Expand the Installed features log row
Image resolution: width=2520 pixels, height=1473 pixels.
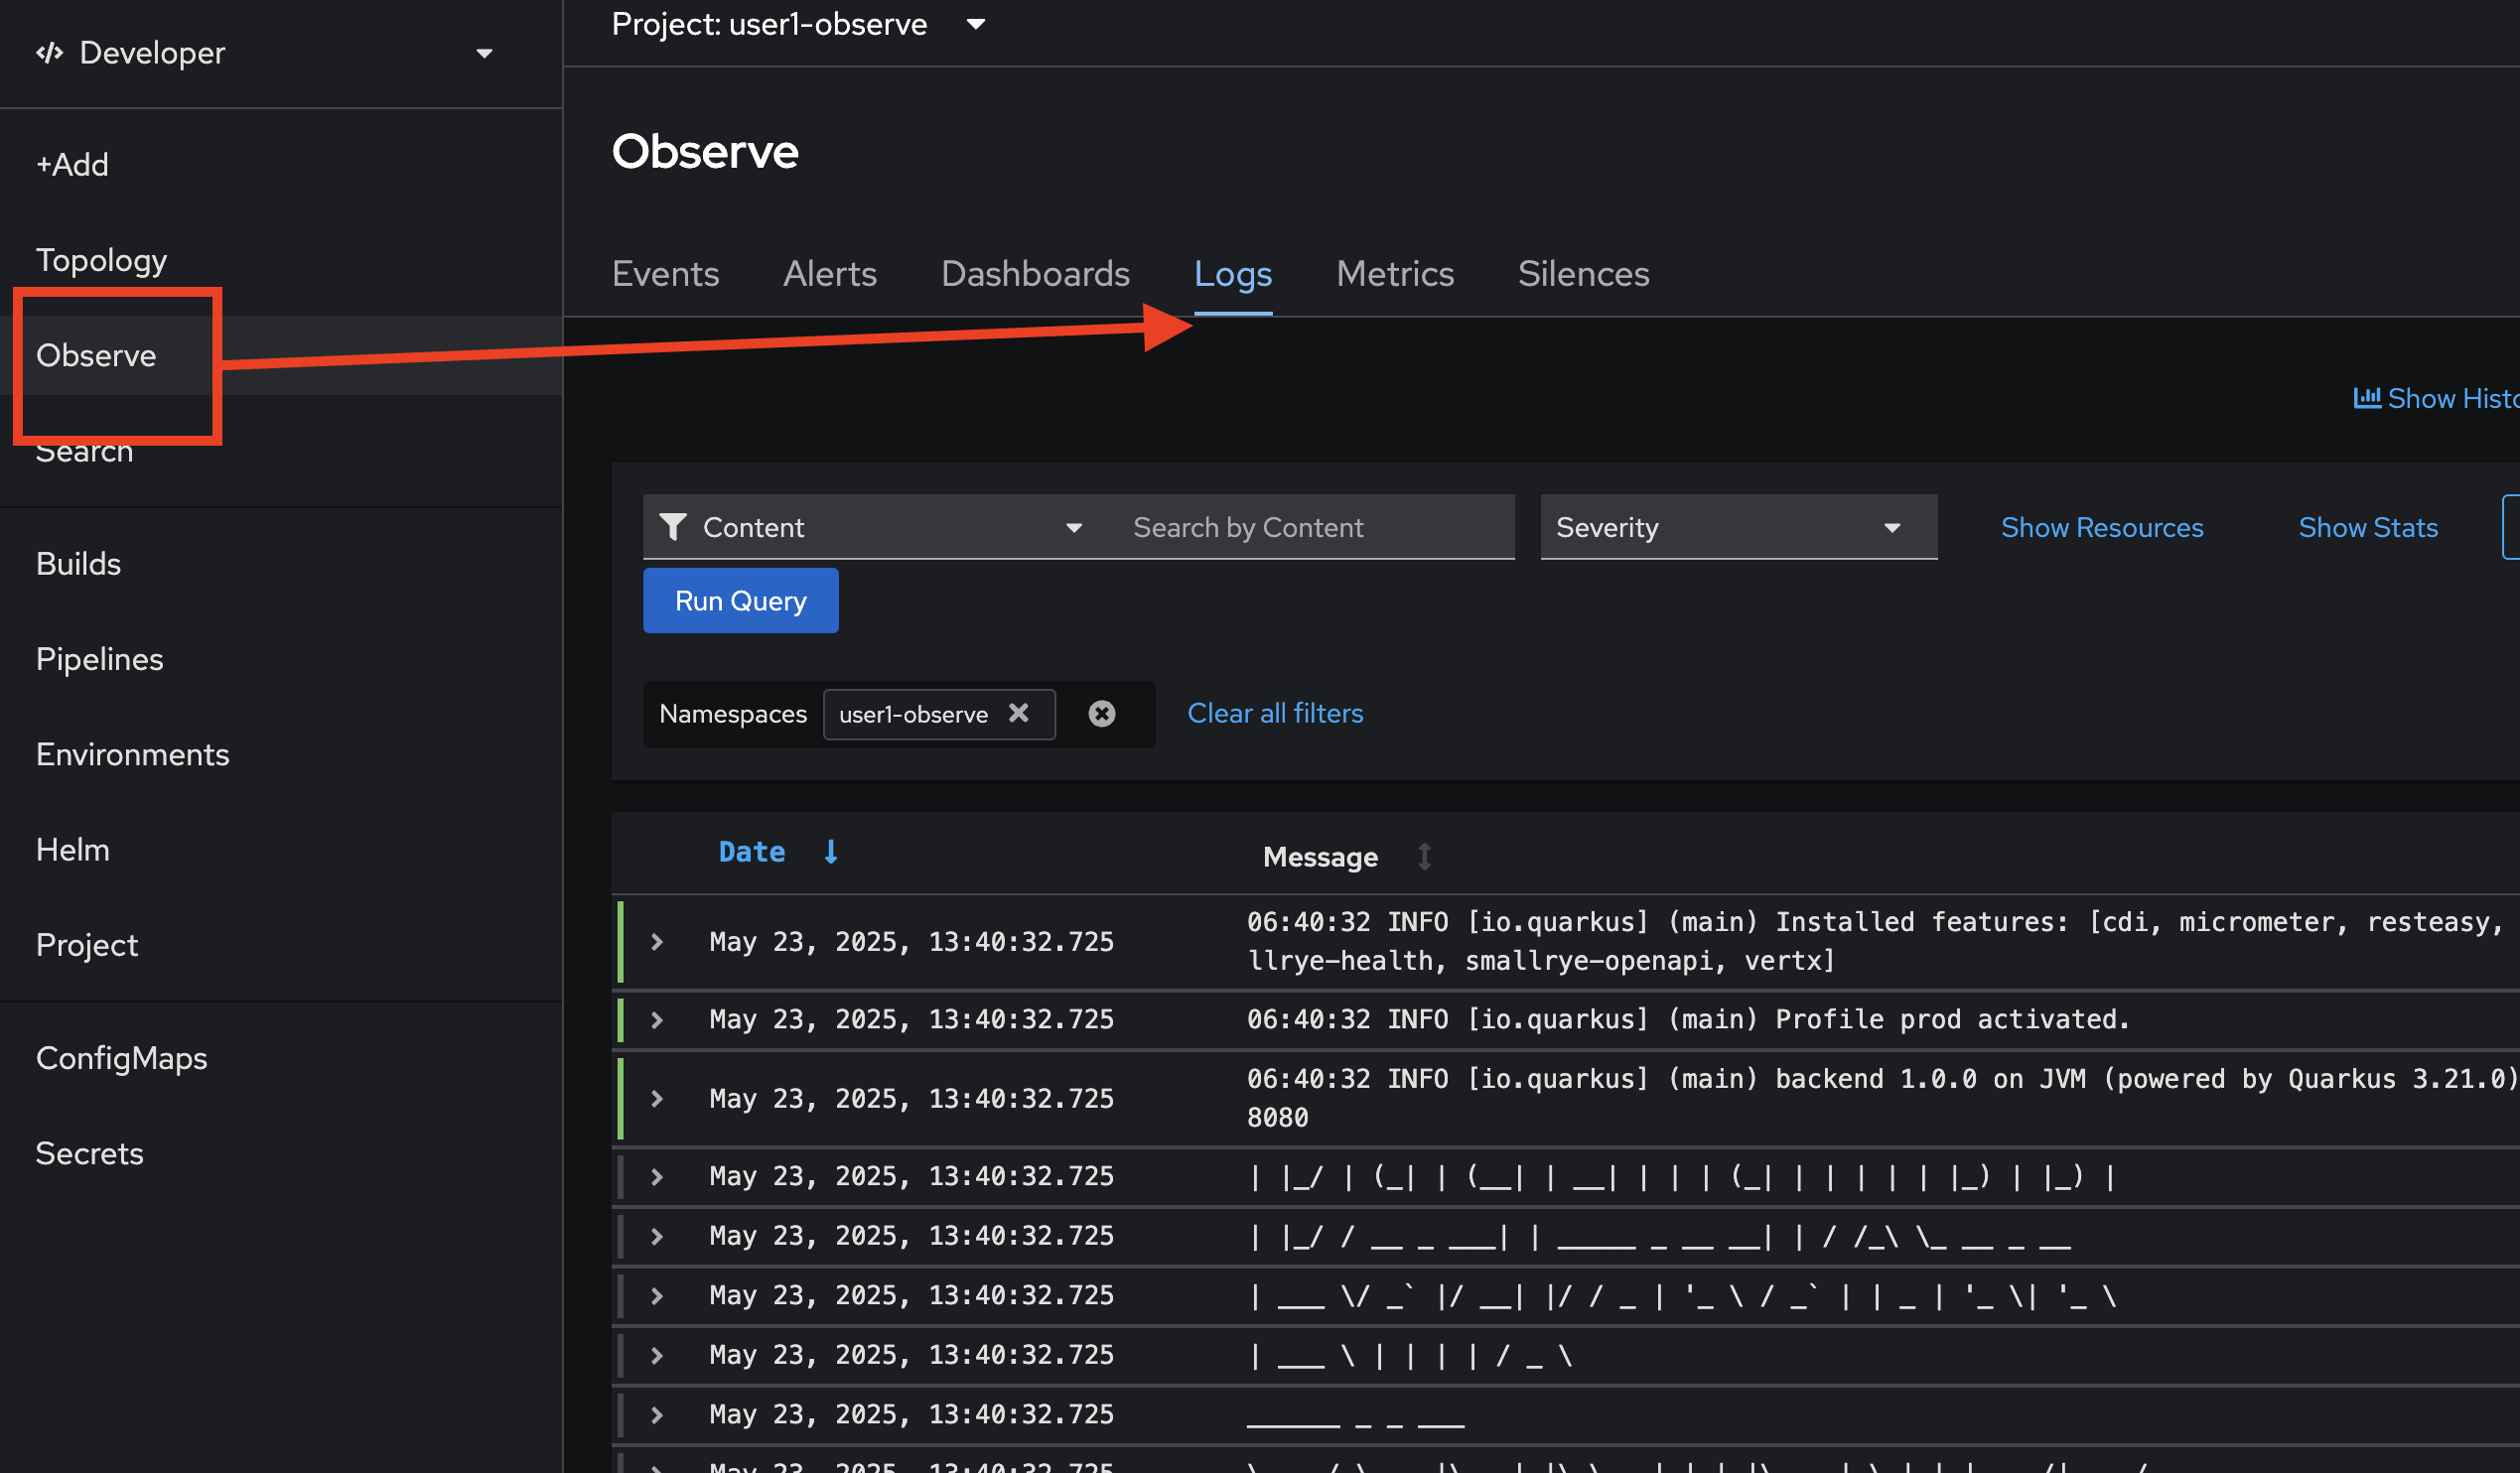pos(657,942)
